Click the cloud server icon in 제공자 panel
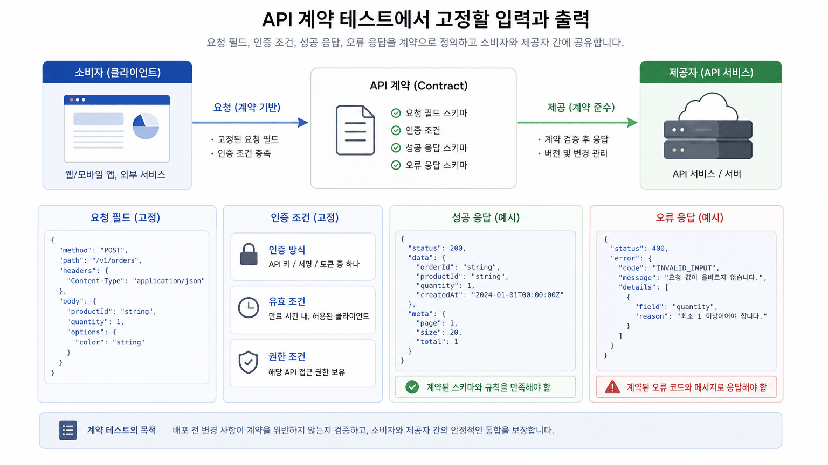This screenshot has width=828, height=465. click(x=708, y=126)
